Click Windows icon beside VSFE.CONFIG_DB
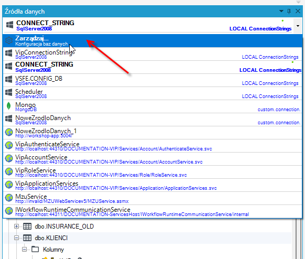Screen dimensions: 305x259 [x=9, y=79]
